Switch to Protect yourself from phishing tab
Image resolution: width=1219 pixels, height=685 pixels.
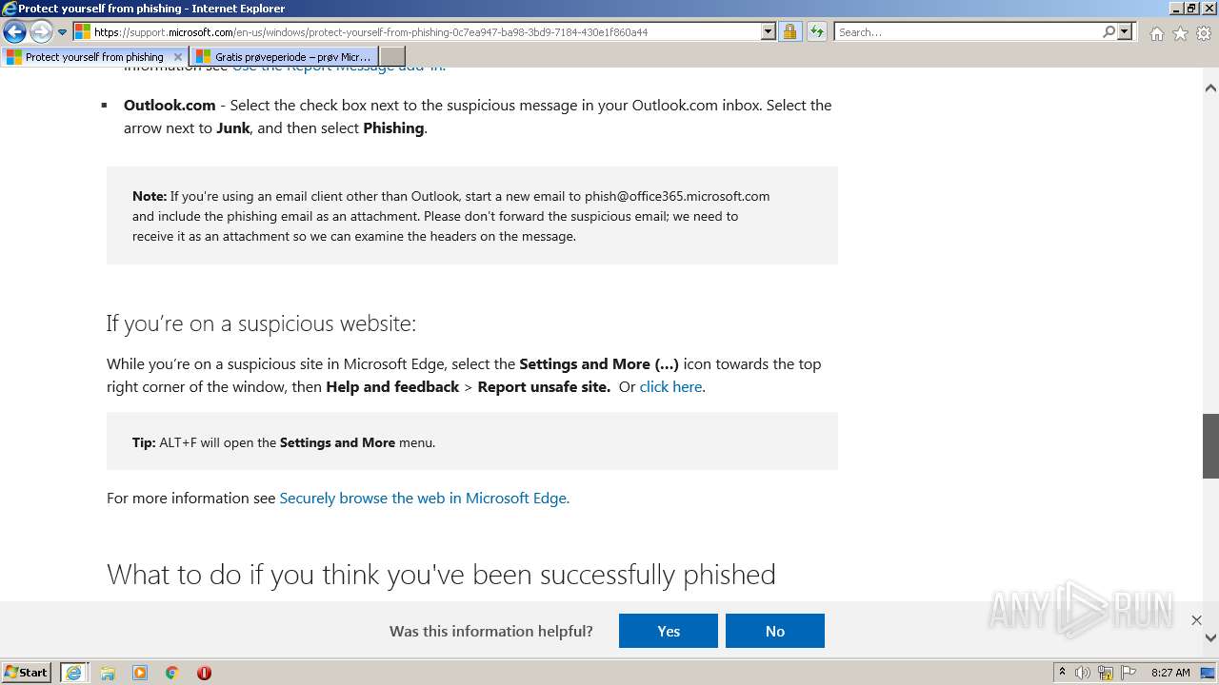[93, 56]
